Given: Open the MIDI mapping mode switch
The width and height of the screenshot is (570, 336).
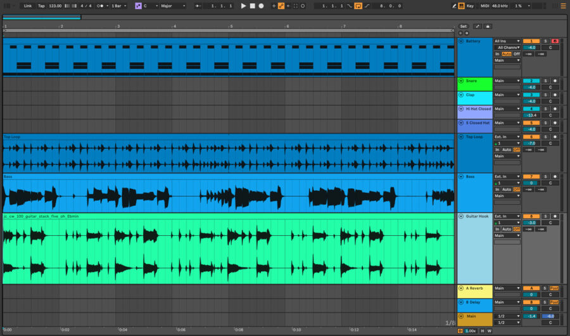Looking at the screenshot, I should 484,6.
